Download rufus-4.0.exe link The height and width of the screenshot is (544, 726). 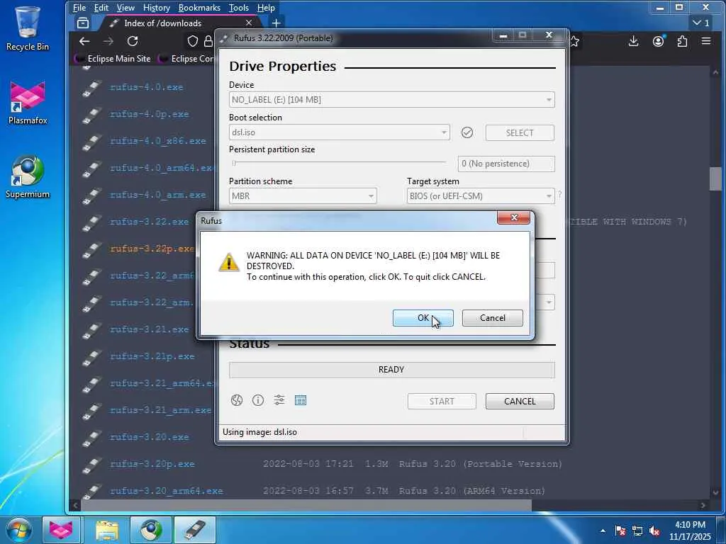point(146,87)
